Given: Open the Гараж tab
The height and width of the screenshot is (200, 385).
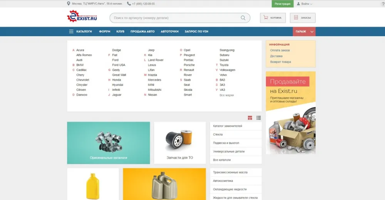Looking at the screenshot, I should coord(304,32).
